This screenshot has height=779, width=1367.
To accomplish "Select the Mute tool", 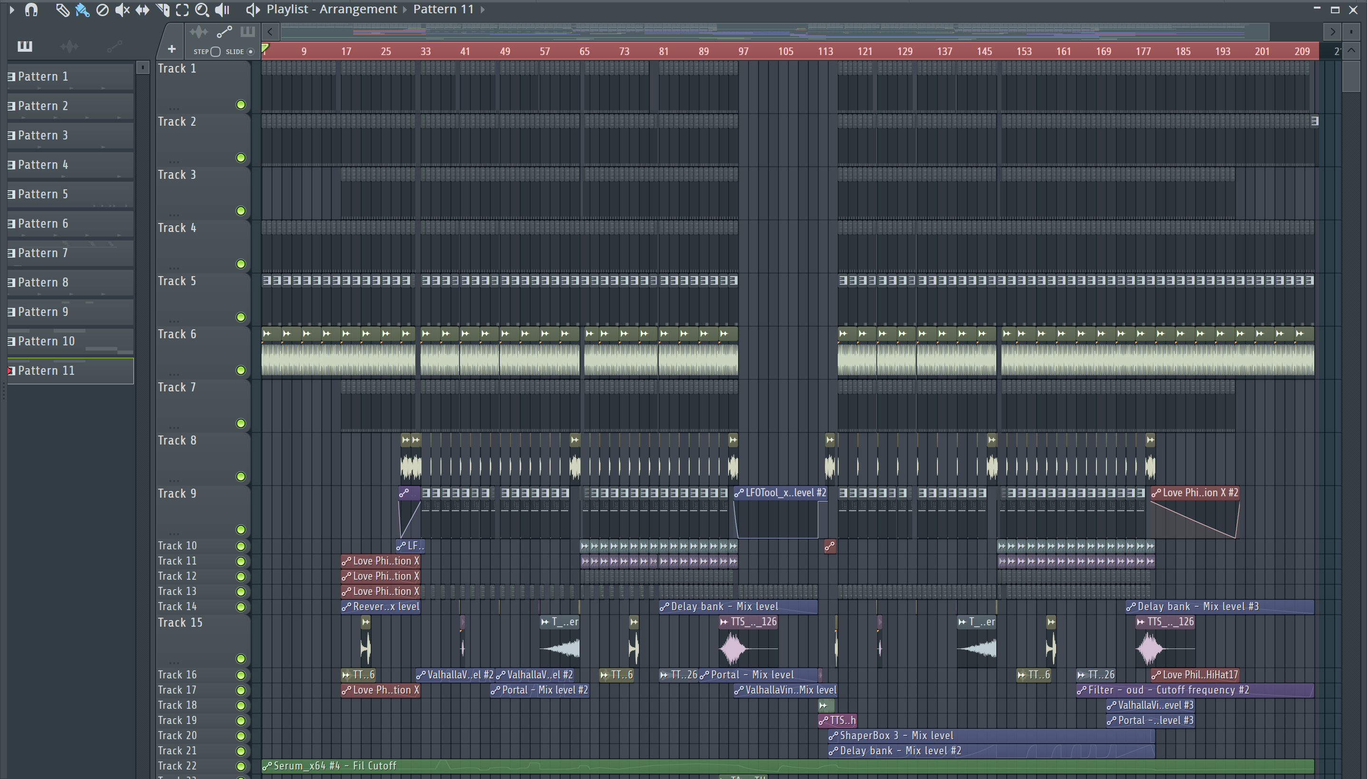I will click(x=122, y=9).
